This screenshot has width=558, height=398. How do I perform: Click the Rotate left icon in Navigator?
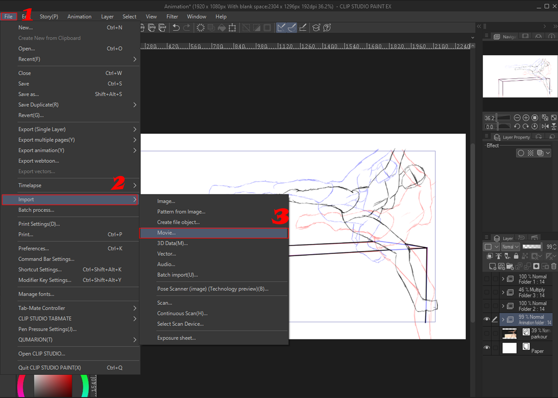click(x=517, y=127)
